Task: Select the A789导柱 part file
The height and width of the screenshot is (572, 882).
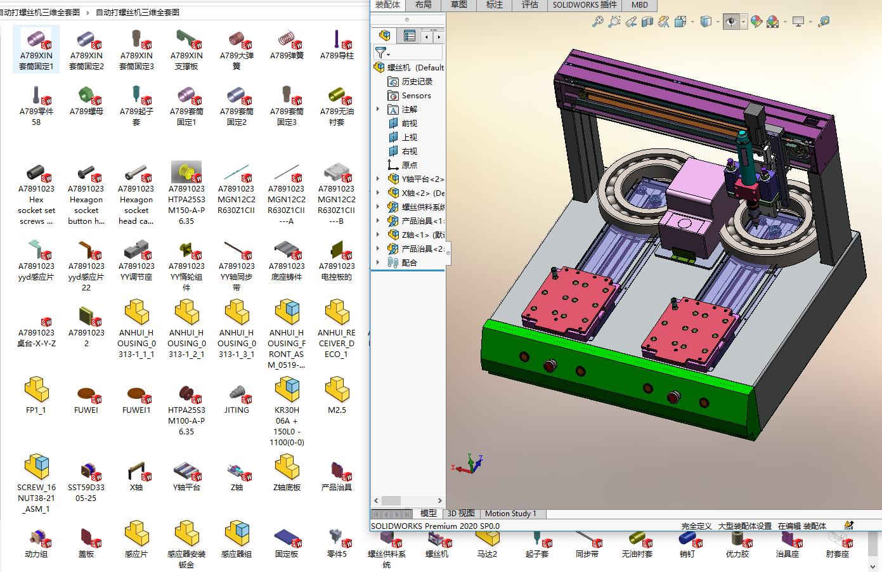Action: pyautogui.click(x=337, y=44)
